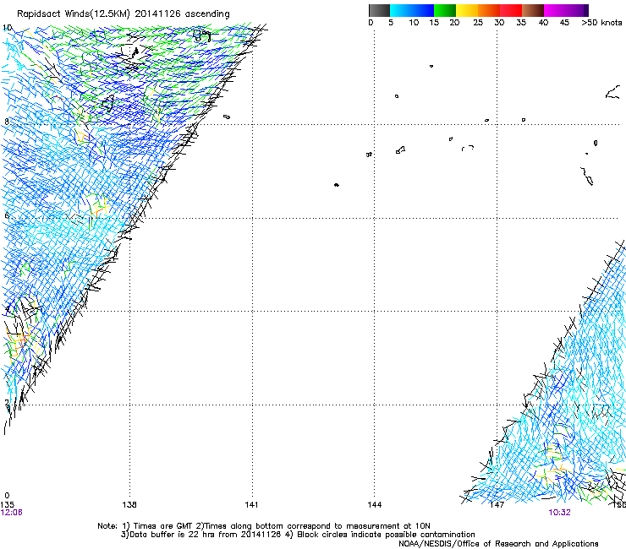
Task: Click the purple time stamp "10:32"
Action: (559, 513)
